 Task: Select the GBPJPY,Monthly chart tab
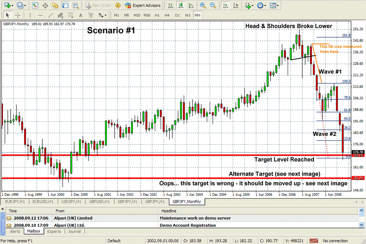pos(187,202)
